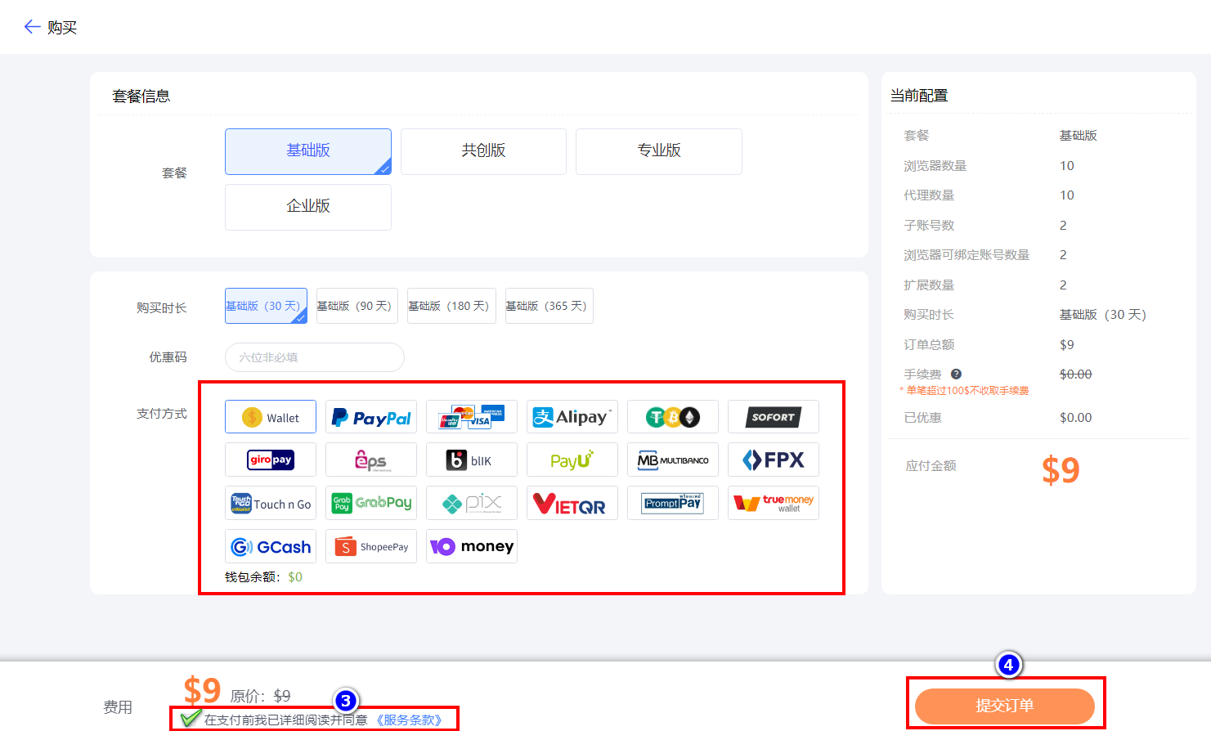The image size is (1211, 731).
Task: Click the 优惠码 coupon code input field
Action: pos(315,357)
